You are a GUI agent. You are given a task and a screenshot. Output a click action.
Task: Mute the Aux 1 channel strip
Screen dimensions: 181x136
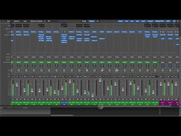coord(161,99)
